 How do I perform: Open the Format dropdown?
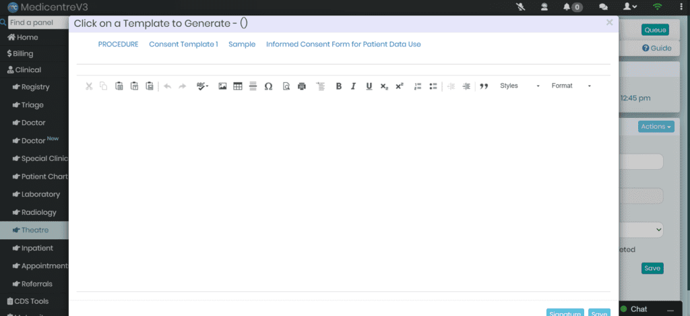571,86
